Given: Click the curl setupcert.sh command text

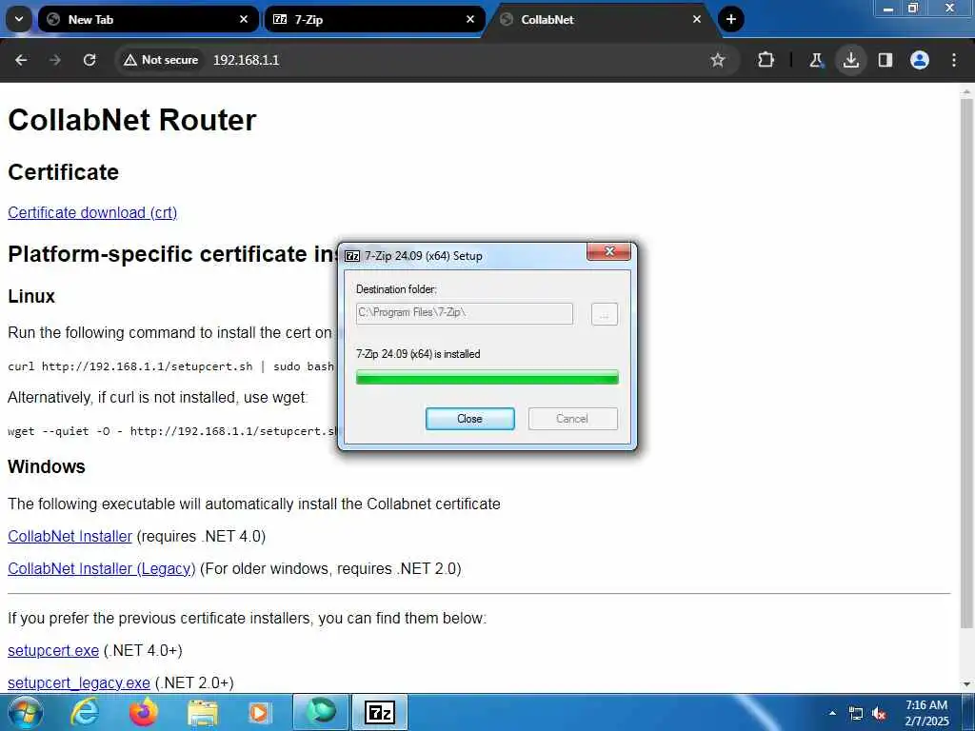Looking at the screenshot, I should (x=171, y=366).
